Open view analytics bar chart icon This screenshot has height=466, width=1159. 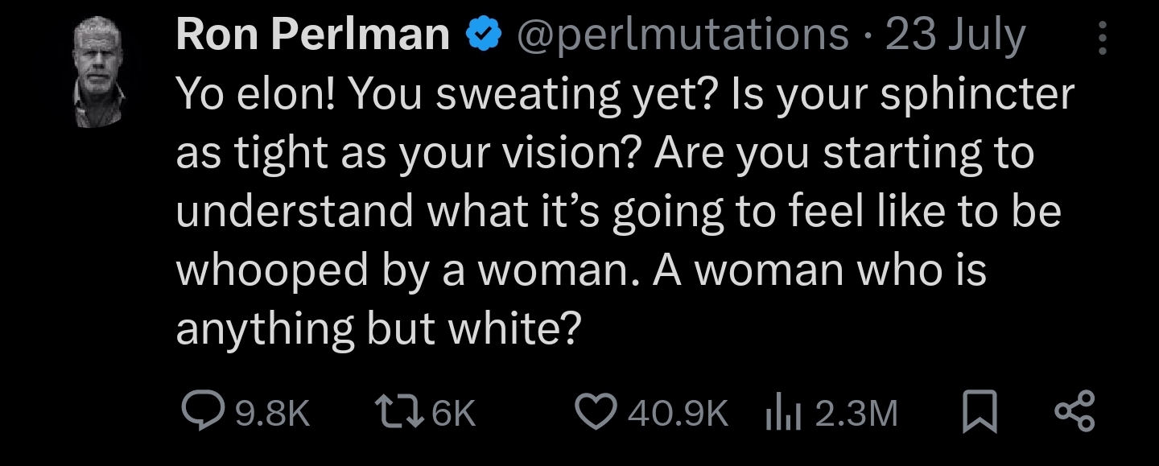coord(778,412)
